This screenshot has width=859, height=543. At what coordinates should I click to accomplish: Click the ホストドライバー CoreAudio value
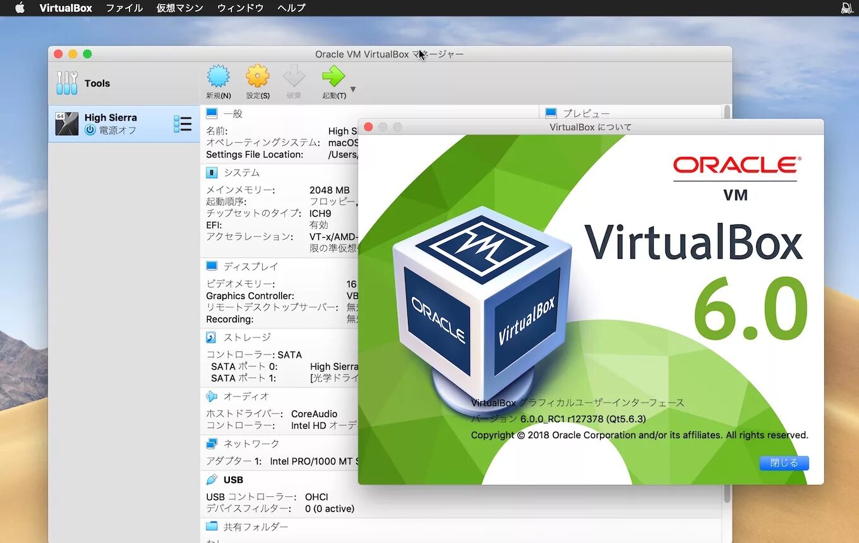coord(314,413)
